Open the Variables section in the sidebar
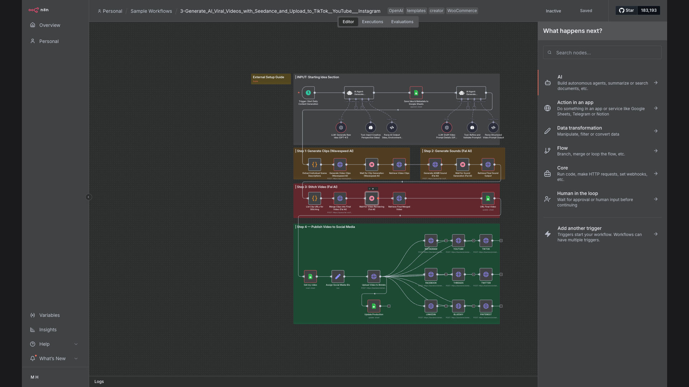 [x=50, y=315]
